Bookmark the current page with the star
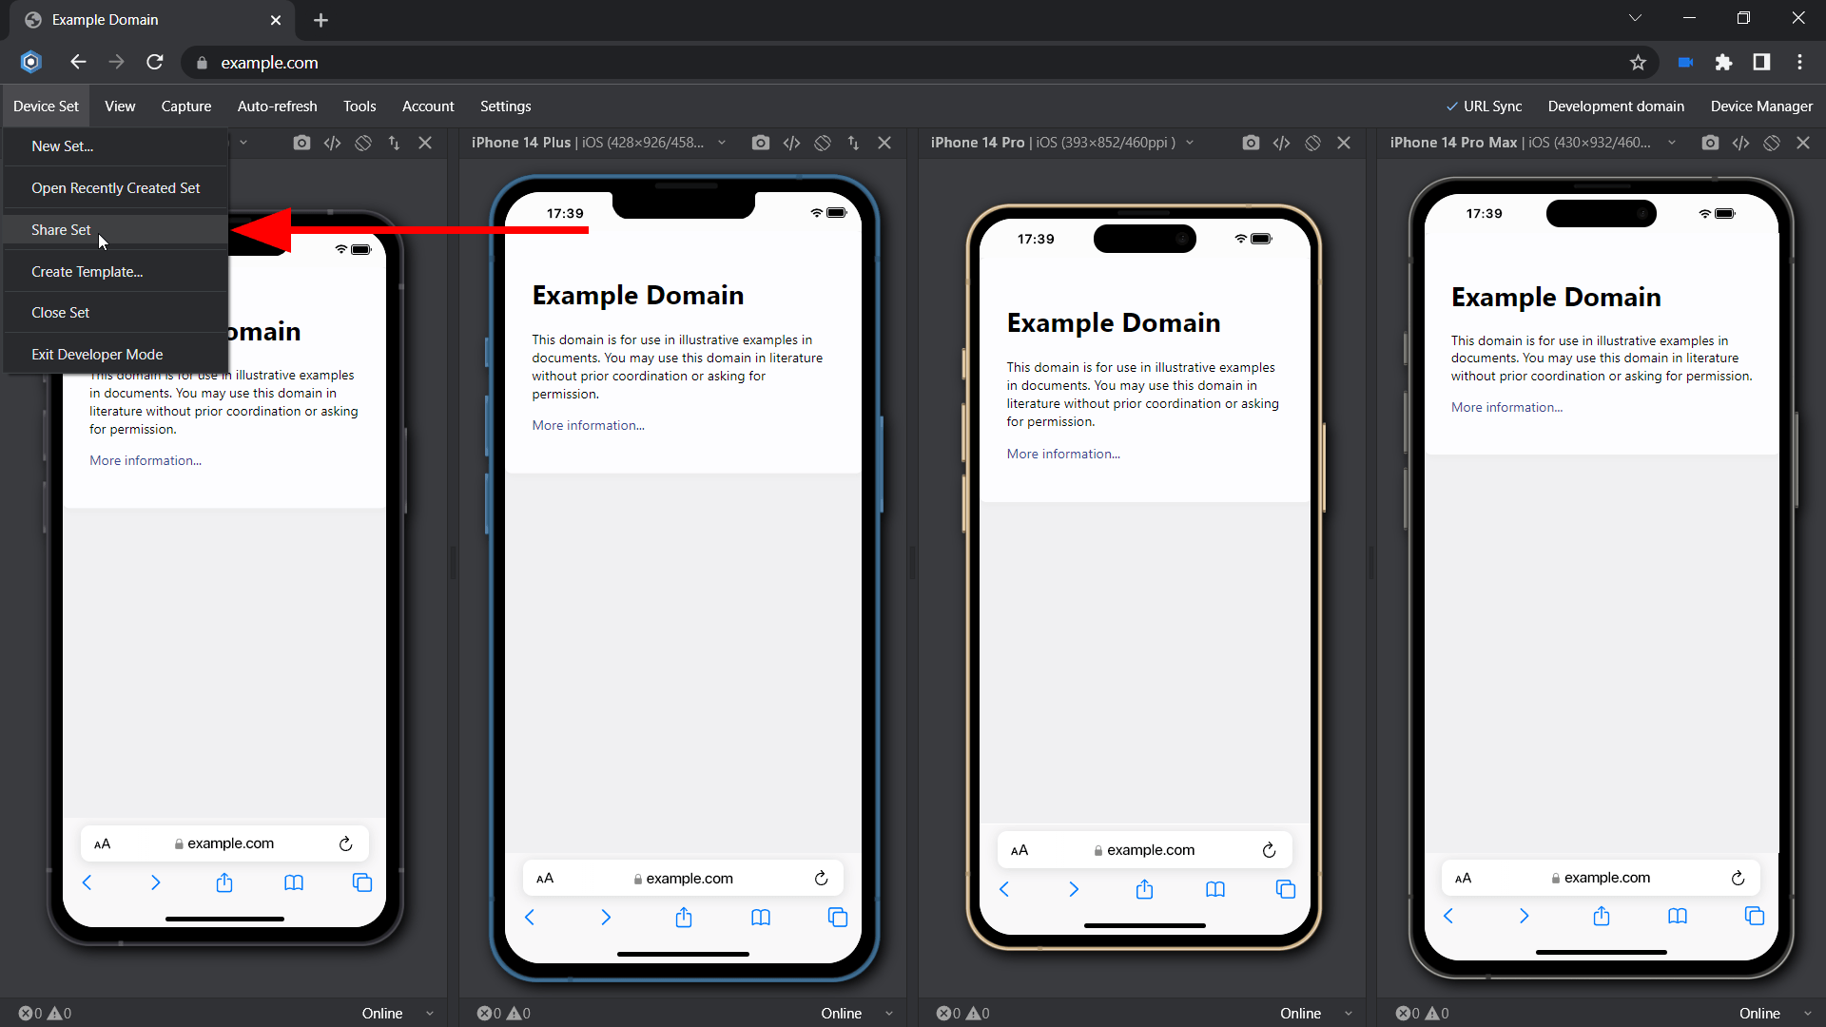Screen dimensions: 1826x1027 coord(1639,62)
